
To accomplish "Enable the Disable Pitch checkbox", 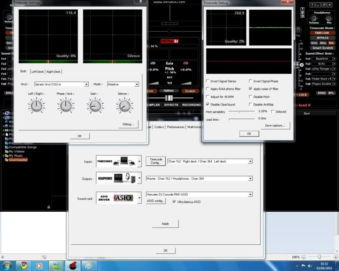I will click(x=250, y=97).
